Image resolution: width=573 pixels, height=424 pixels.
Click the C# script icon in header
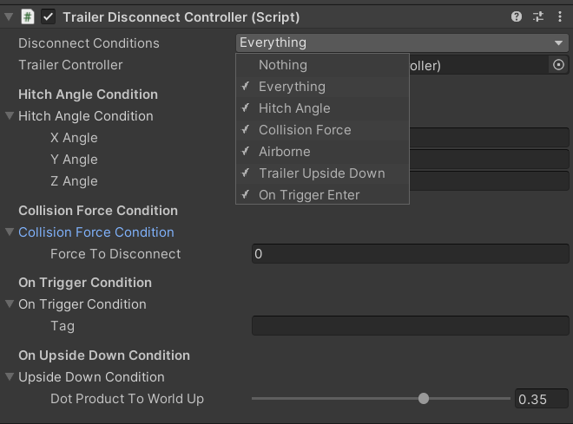click(27, 16)
